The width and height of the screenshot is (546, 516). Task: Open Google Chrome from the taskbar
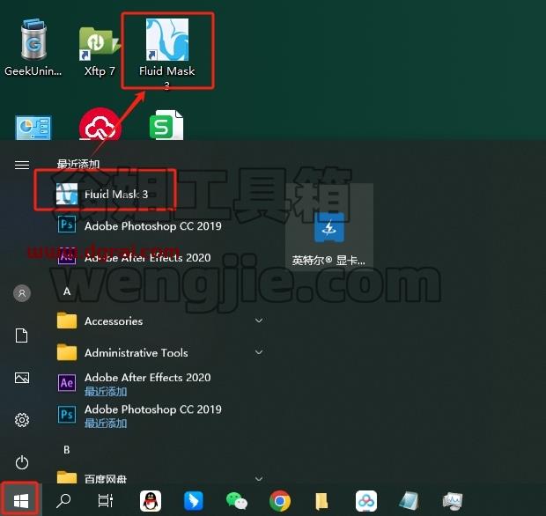pos(280,501)
